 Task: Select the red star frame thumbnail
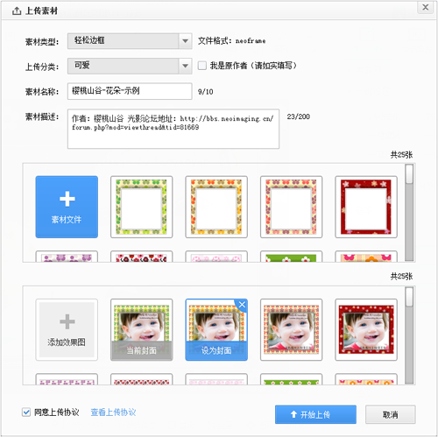(366, 207)
